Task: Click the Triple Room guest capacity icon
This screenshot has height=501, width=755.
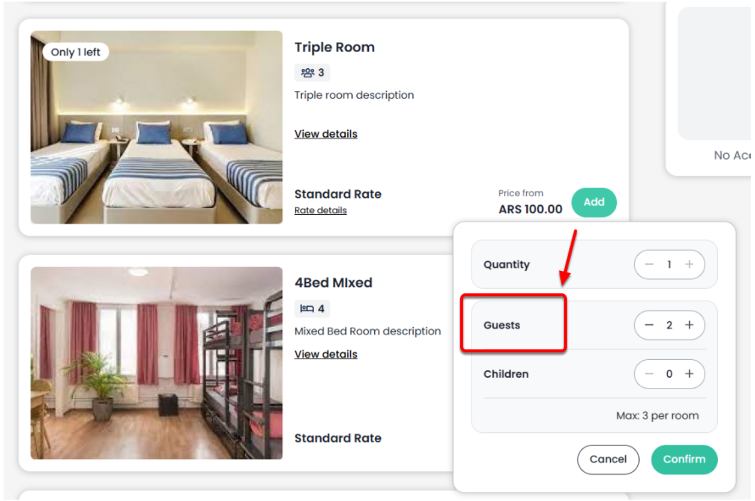Action: click(308, 73)
